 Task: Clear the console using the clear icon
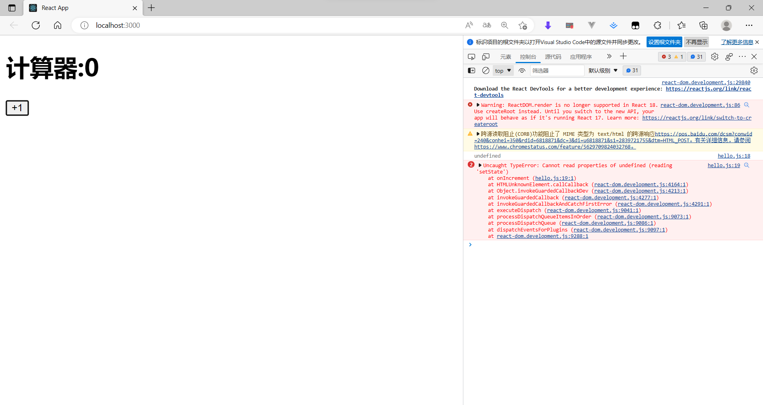pos(485,70)
